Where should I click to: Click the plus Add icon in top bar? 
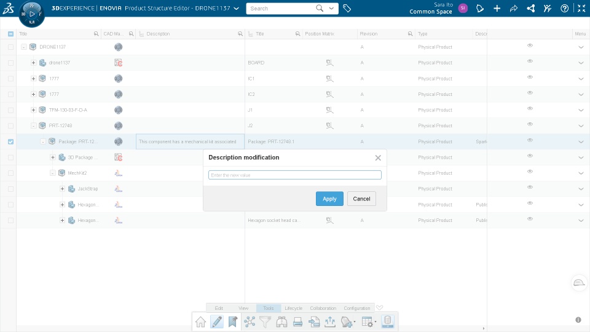(497, 8)
